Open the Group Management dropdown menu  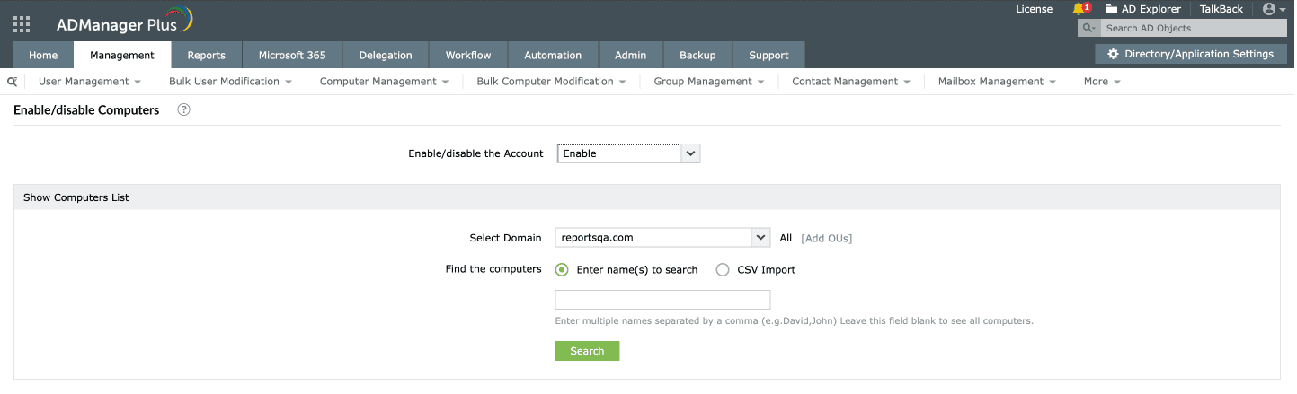coord(708,82)
